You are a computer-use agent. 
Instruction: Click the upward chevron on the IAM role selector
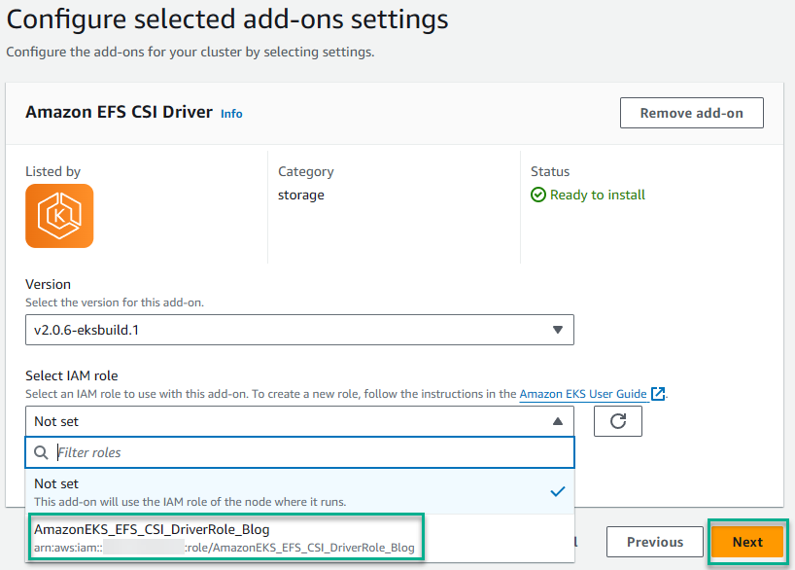click(x=559, y=420)
